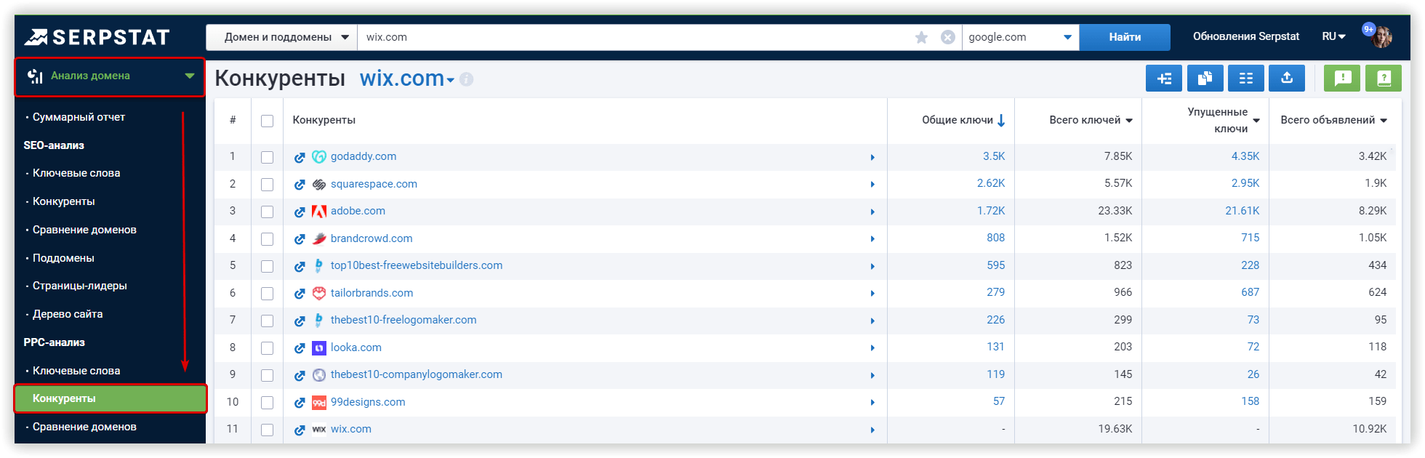Expand the Анализ домена sidebar section
Viewport: 1425px width, 458px height.
pyautogui.click(x=110, y=76)
